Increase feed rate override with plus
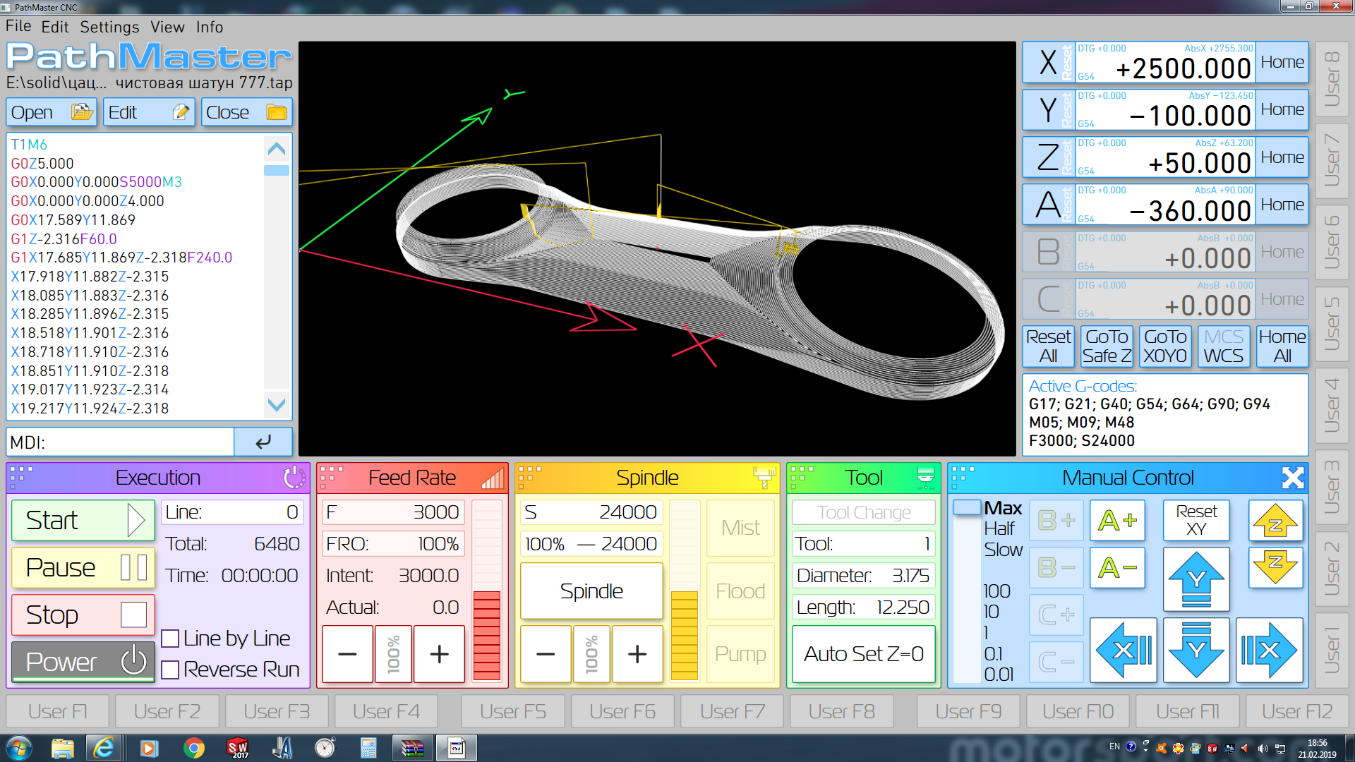The image size is (1355, 762). coord(439,654)
